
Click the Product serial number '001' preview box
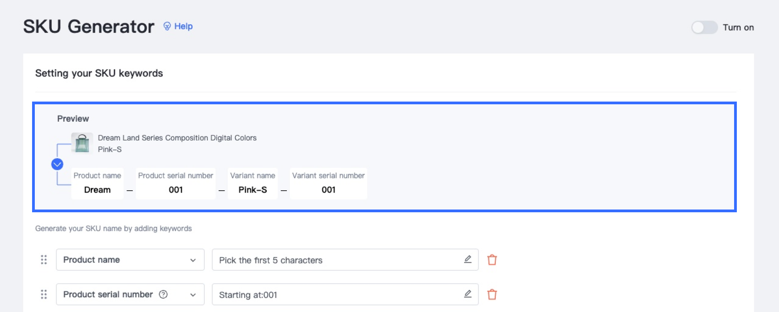(176, 183)
